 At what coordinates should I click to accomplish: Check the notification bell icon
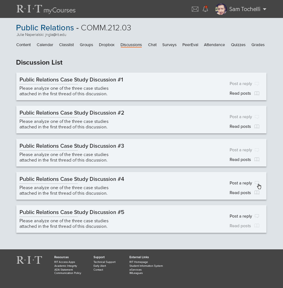[x=205, y=9]
